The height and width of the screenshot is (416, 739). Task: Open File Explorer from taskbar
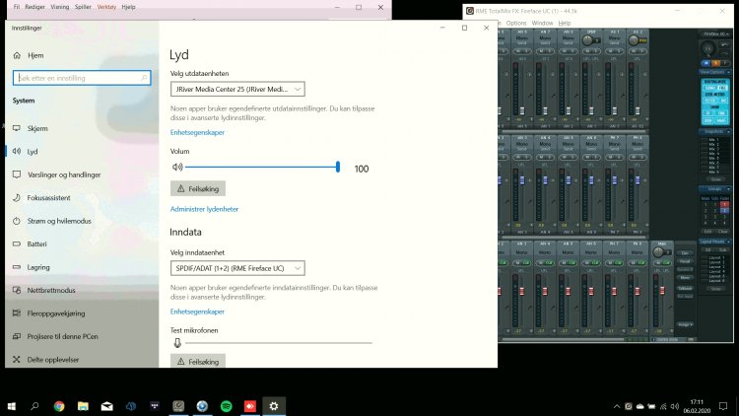(x=83, y=406)
